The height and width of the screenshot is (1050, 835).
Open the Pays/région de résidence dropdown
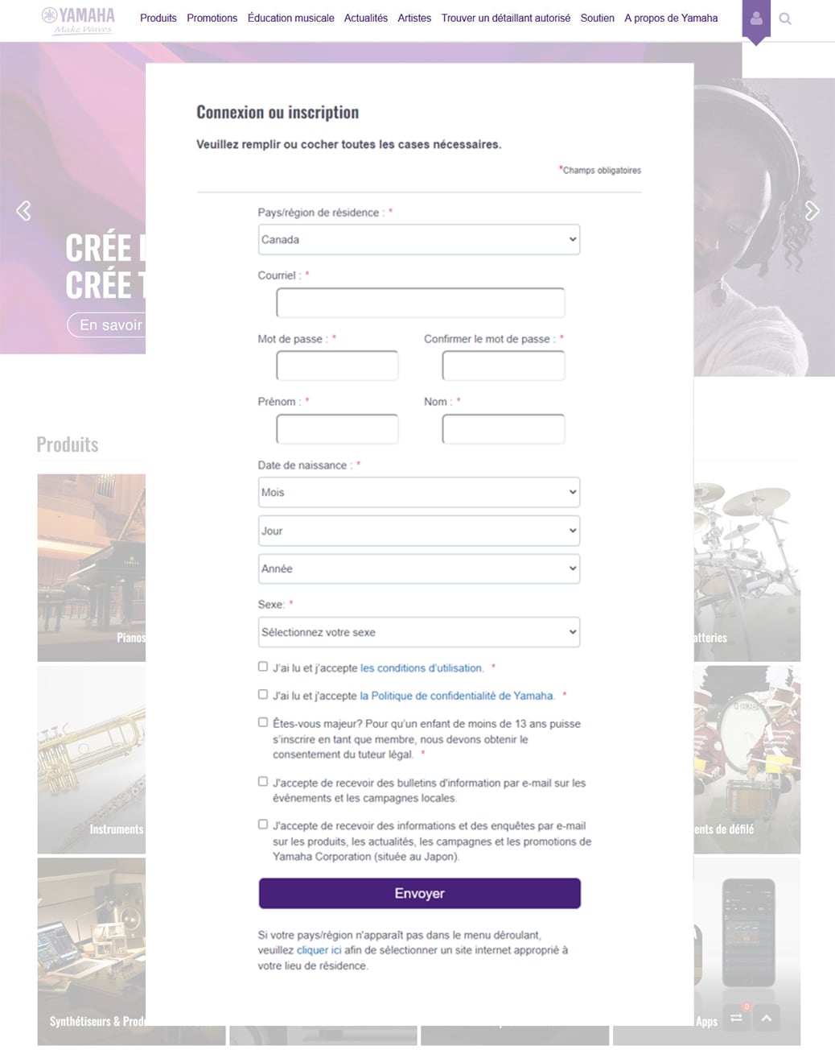[x=418, y=239]
